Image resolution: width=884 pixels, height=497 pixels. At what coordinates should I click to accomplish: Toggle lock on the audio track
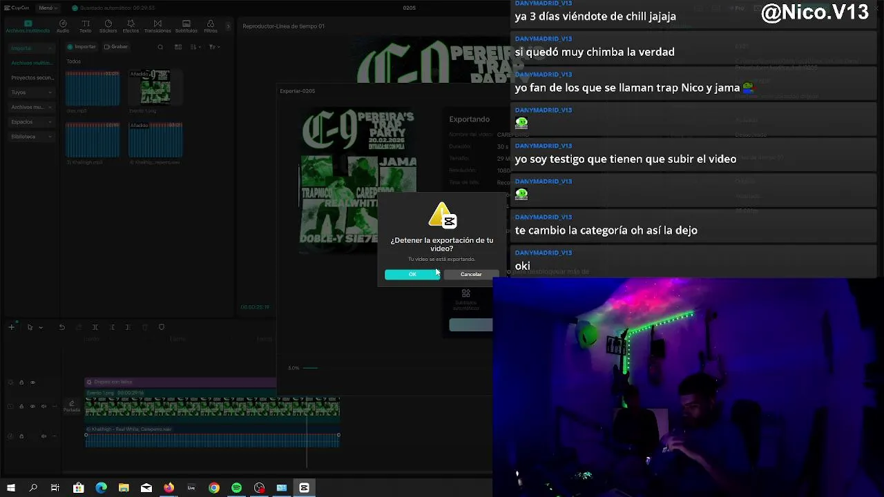21,436
